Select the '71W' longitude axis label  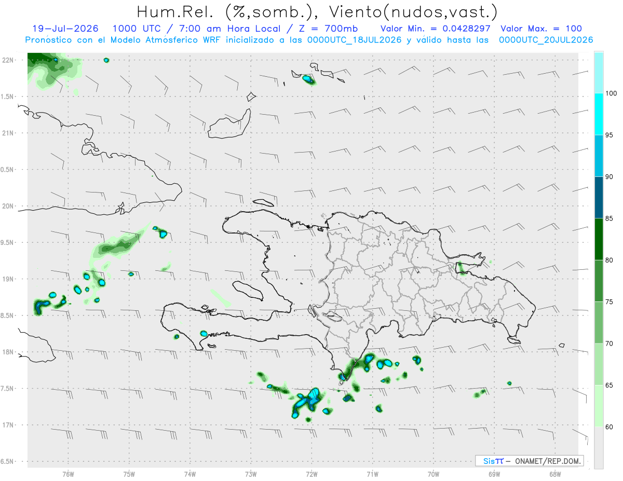point(372,473)
